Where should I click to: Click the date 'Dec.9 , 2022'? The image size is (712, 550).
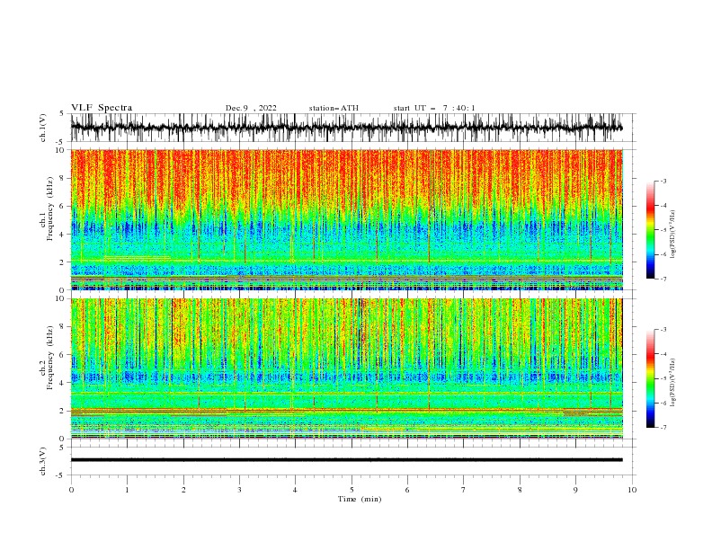coord(251,108)
